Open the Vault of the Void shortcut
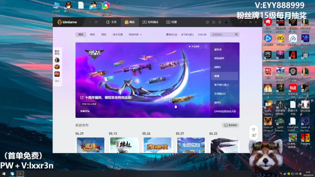Screen dimensions: 315x177 point(305,124)
